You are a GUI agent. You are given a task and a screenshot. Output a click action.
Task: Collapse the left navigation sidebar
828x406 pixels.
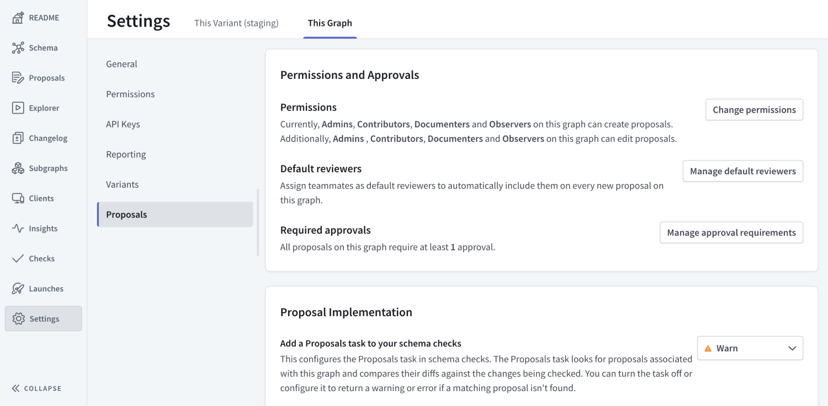coord(36,388)
